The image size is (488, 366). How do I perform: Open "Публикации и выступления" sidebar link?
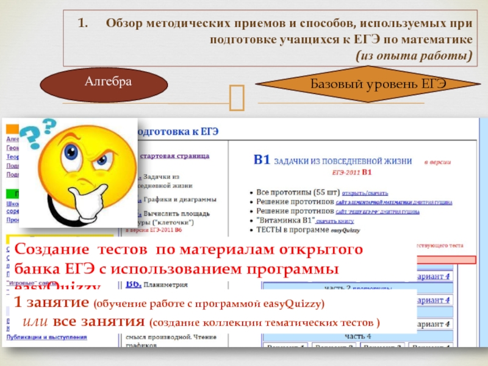47,337
